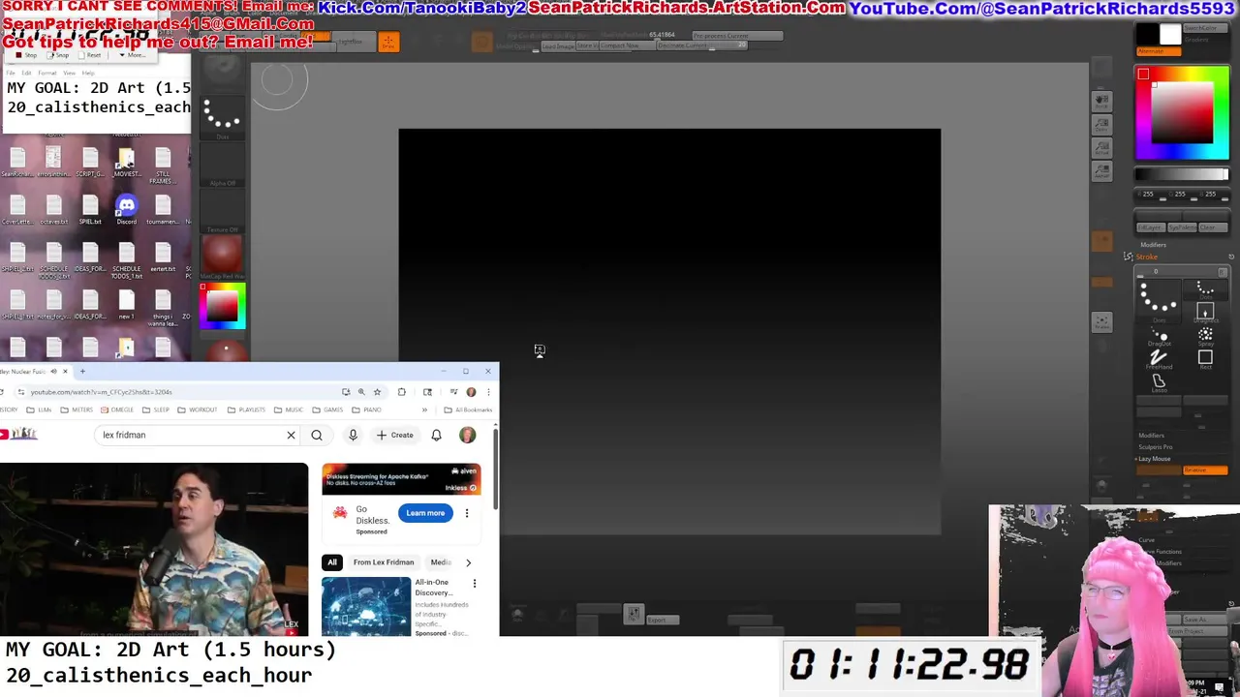The image size is (1240, 697).
Task: Open the File menu in Notepad window
Action: click(9, 73)
